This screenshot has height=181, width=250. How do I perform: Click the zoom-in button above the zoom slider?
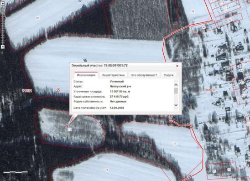pyautogui.click(x=3, y=4)
